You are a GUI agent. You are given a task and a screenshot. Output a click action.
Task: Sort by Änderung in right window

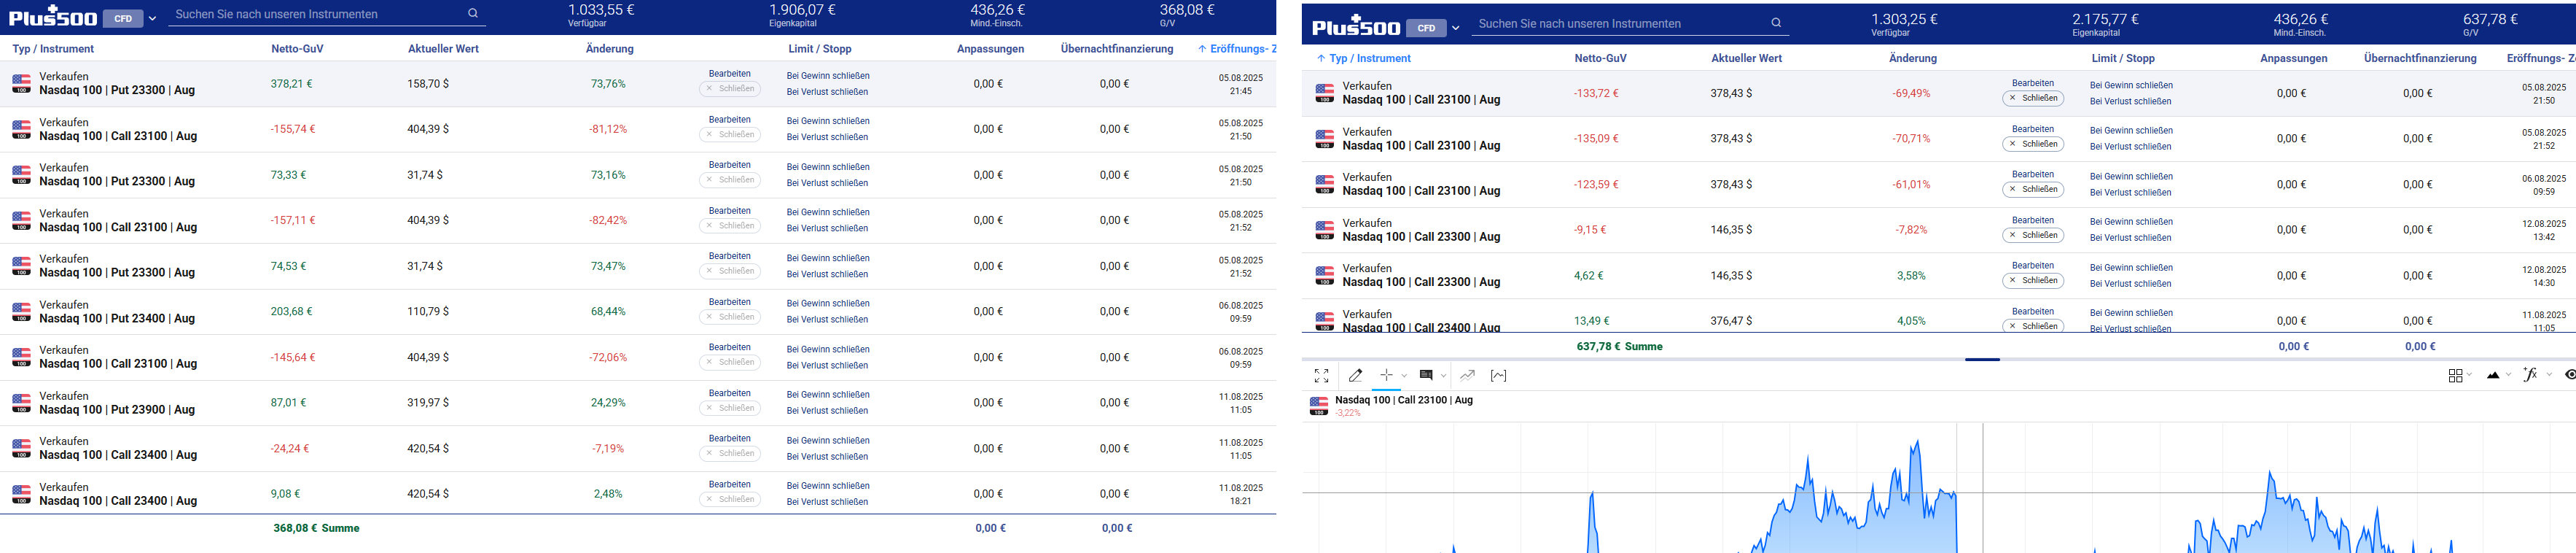(x=1913, y=58)
